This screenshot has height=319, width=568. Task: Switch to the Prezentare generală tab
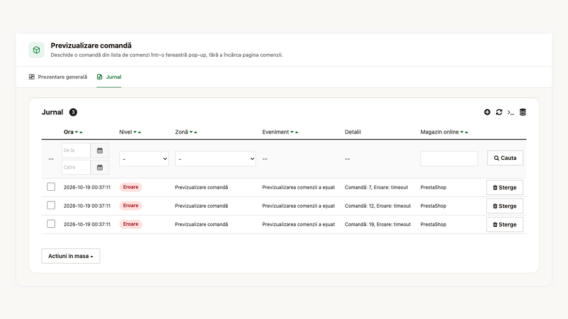(58, 77)
